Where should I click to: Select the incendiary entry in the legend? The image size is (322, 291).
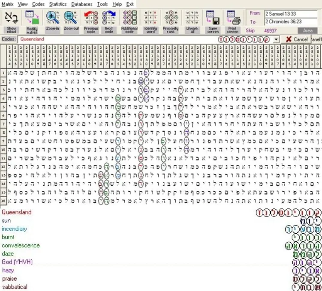14,229
